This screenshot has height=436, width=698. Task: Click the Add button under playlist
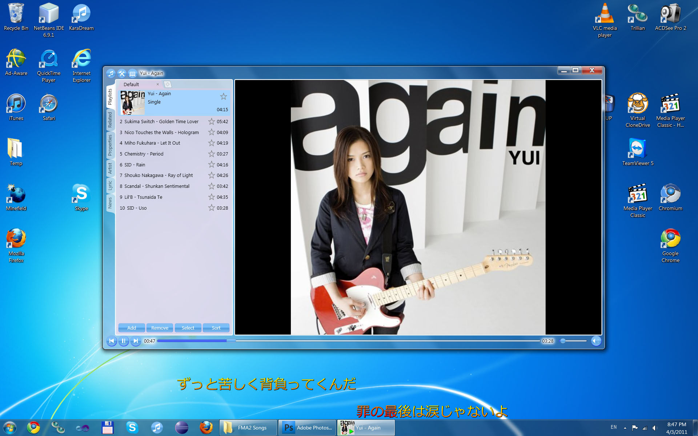(x=132, y=328)
